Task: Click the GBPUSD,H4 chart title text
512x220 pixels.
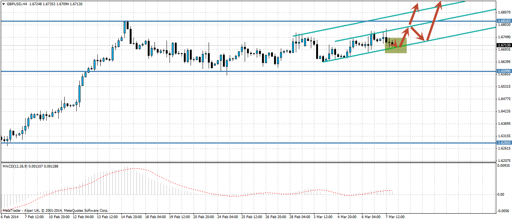Action: click(x=17, y=4)
